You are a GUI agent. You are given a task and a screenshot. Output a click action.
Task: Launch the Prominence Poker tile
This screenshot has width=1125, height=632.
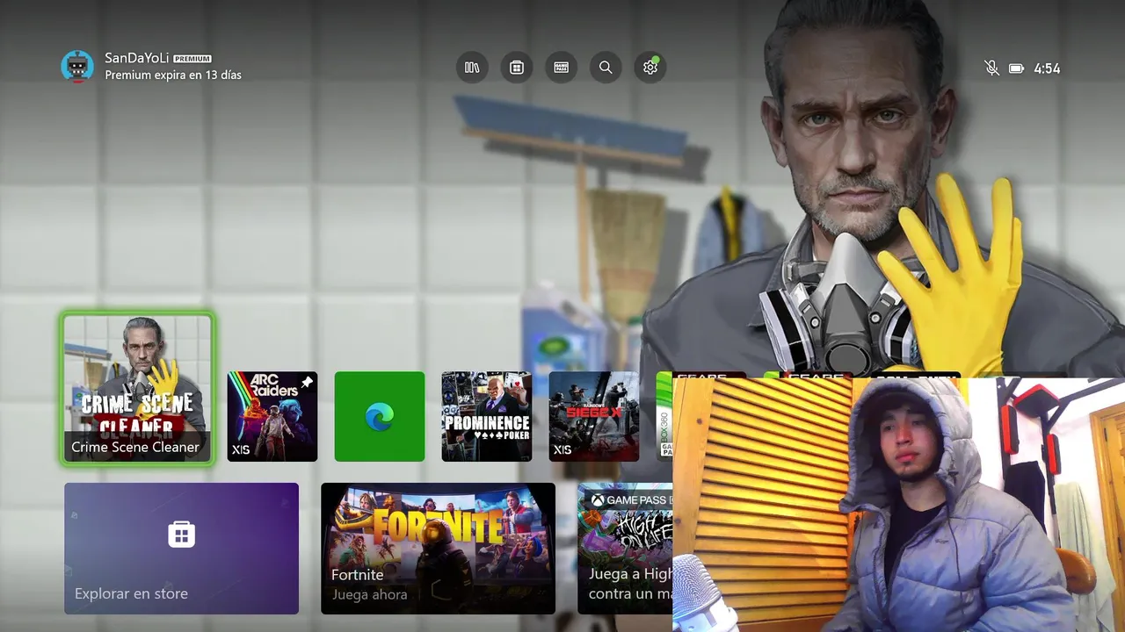point(487,416)
